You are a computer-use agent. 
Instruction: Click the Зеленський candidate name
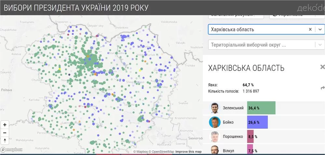[x=233, y=108]
